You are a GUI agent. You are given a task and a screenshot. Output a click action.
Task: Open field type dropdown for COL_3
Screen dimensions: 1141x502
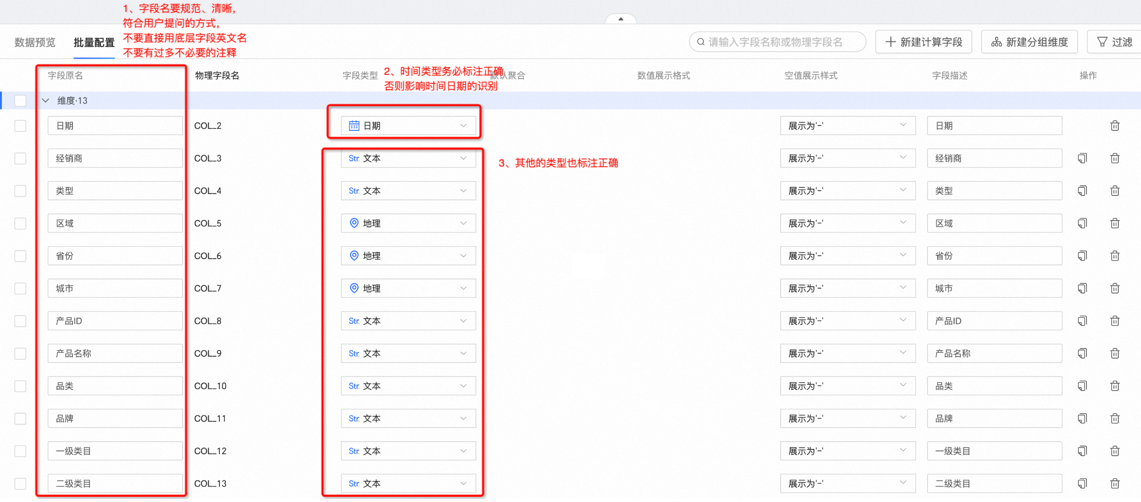click(x=408, y=158)
